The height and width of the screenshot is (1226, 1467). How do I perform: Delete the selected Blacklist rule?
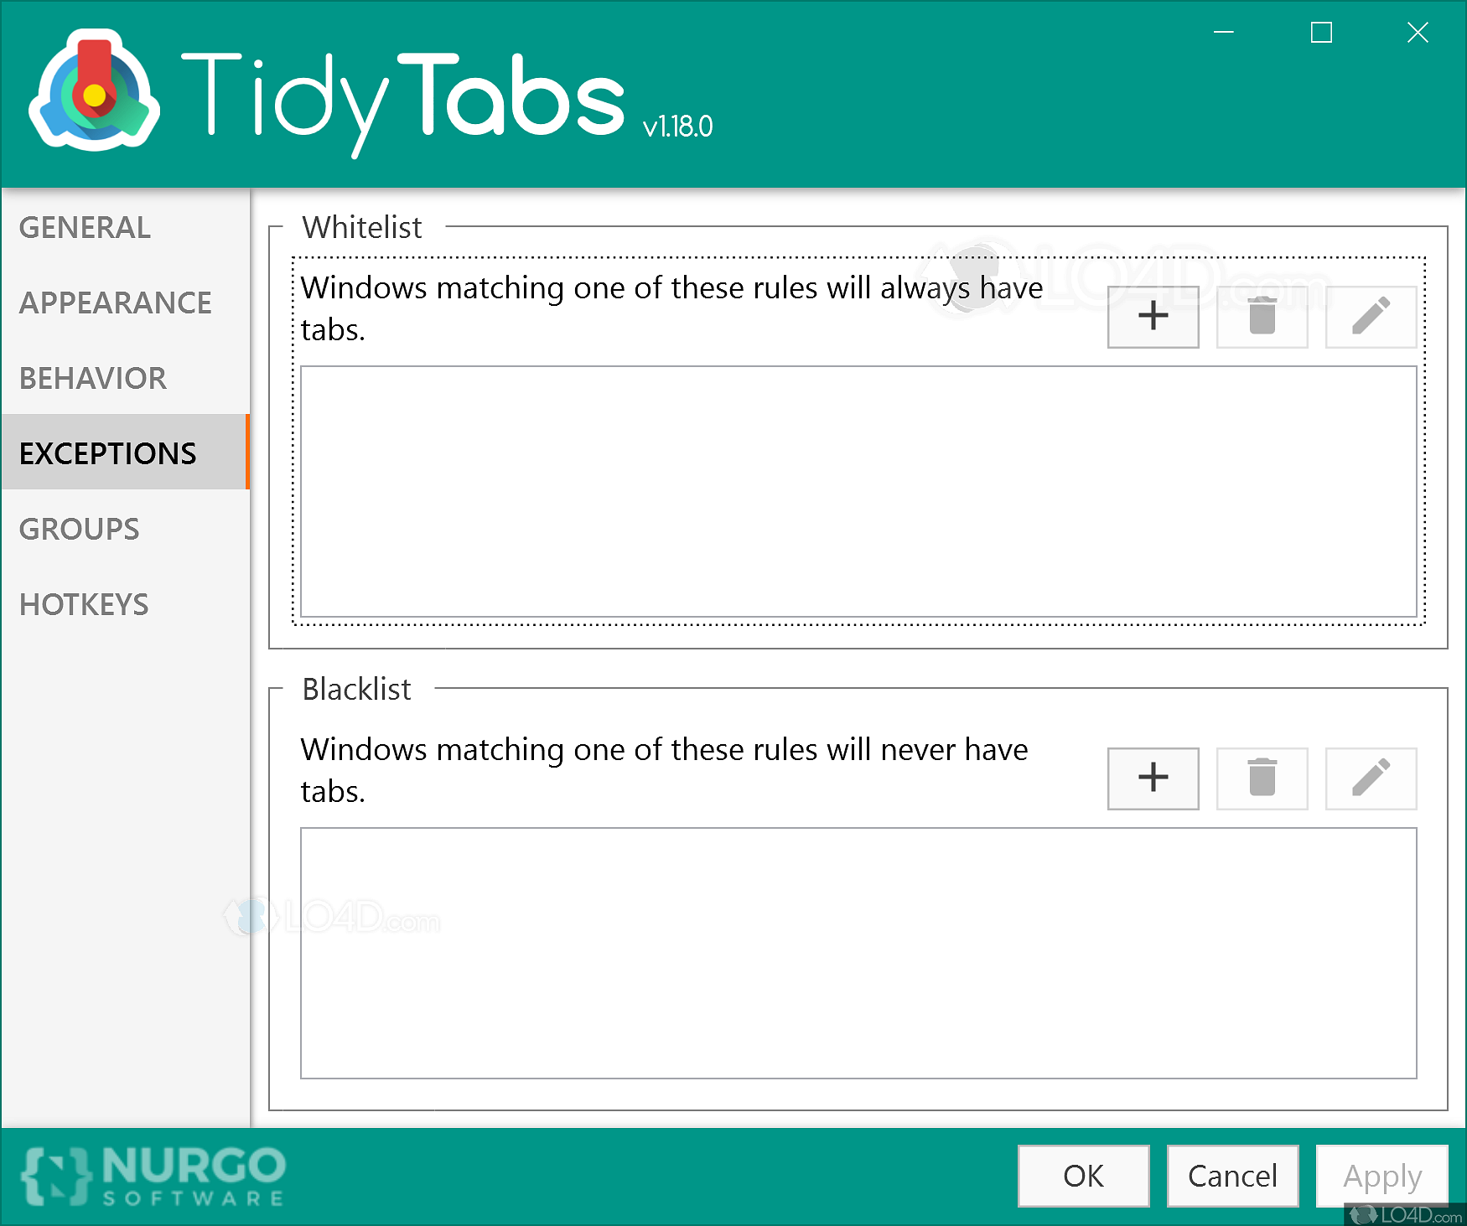[x=1262, y=779]
